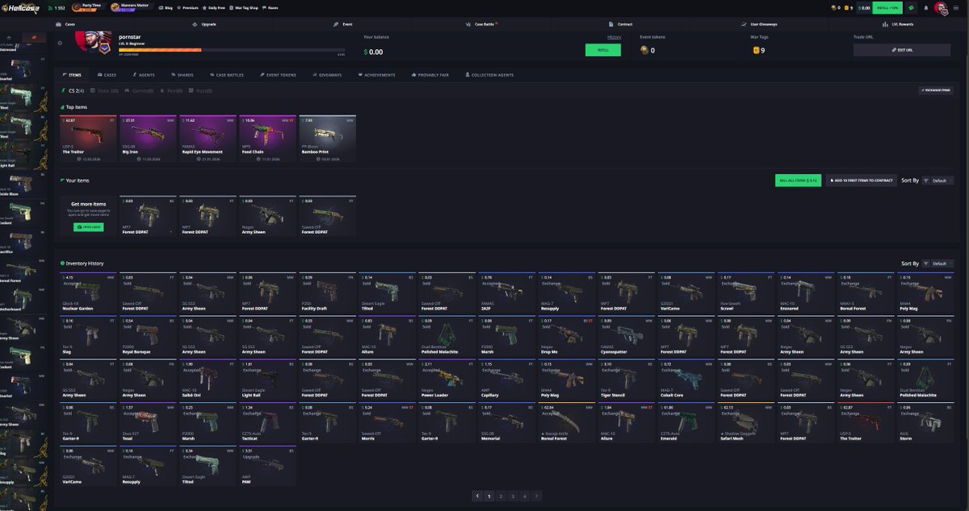
Task: Switch to the Cases profile tab
Action: [107, 75]
